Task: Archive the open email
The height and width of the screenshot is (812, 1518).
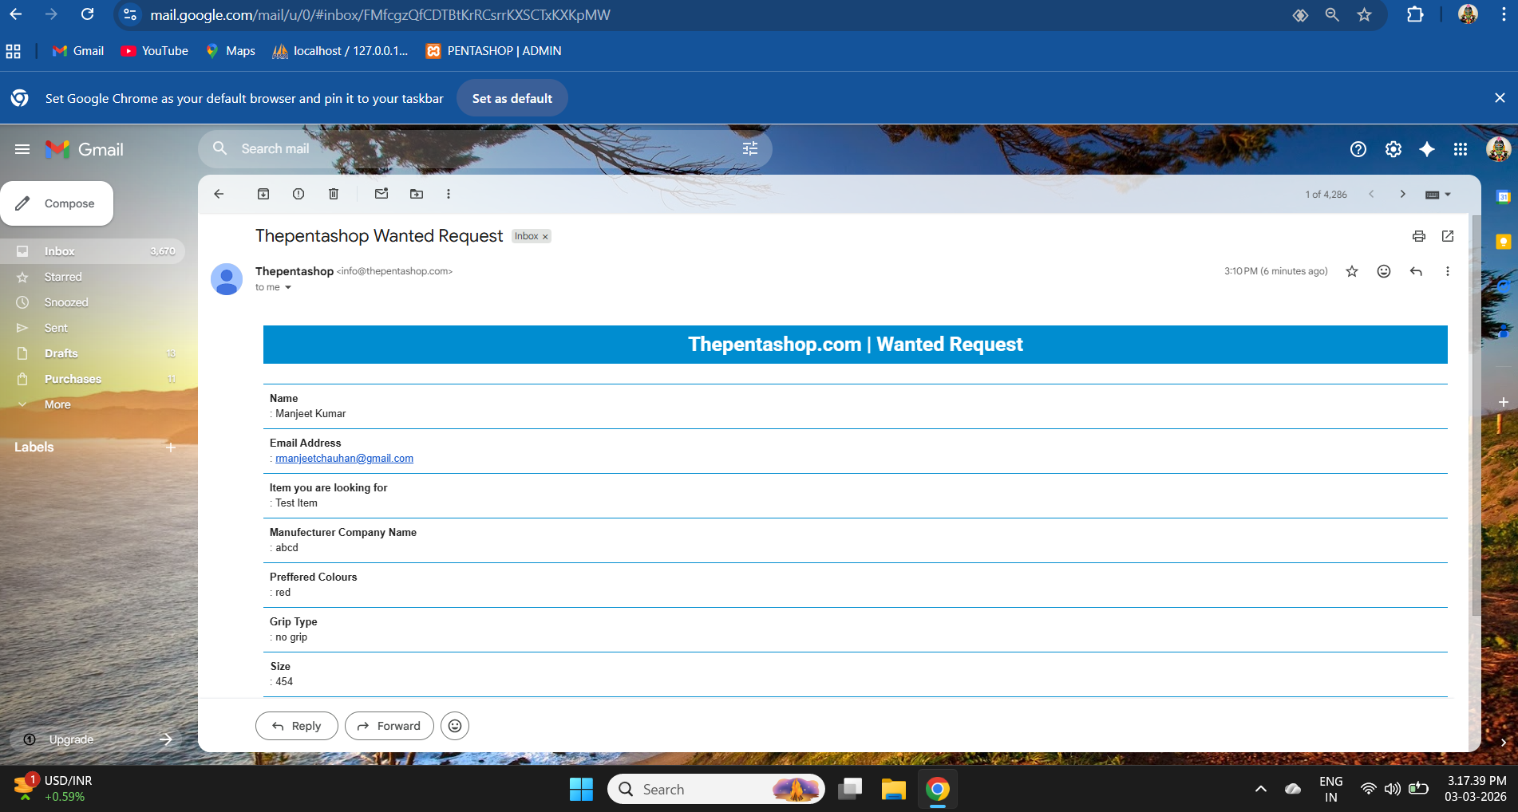Action: click(x=263, y=194)
